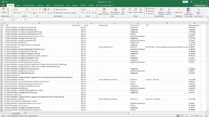The width and height of the screenshot is (209, 117).
Task: Paste from clipboard (Вставить)
Action: click(4, 11)
